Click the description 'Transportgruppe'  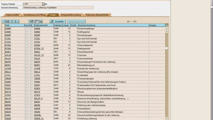pyautogui.click(x=86, y=79)
